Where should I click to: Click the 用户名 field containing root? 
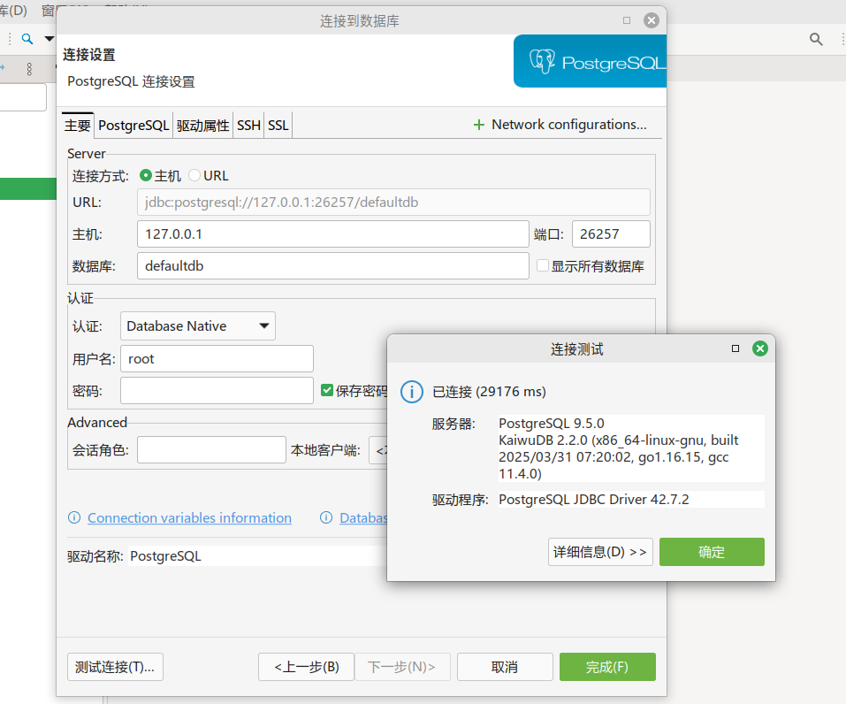pyautogui.click(x=217, y=358)
